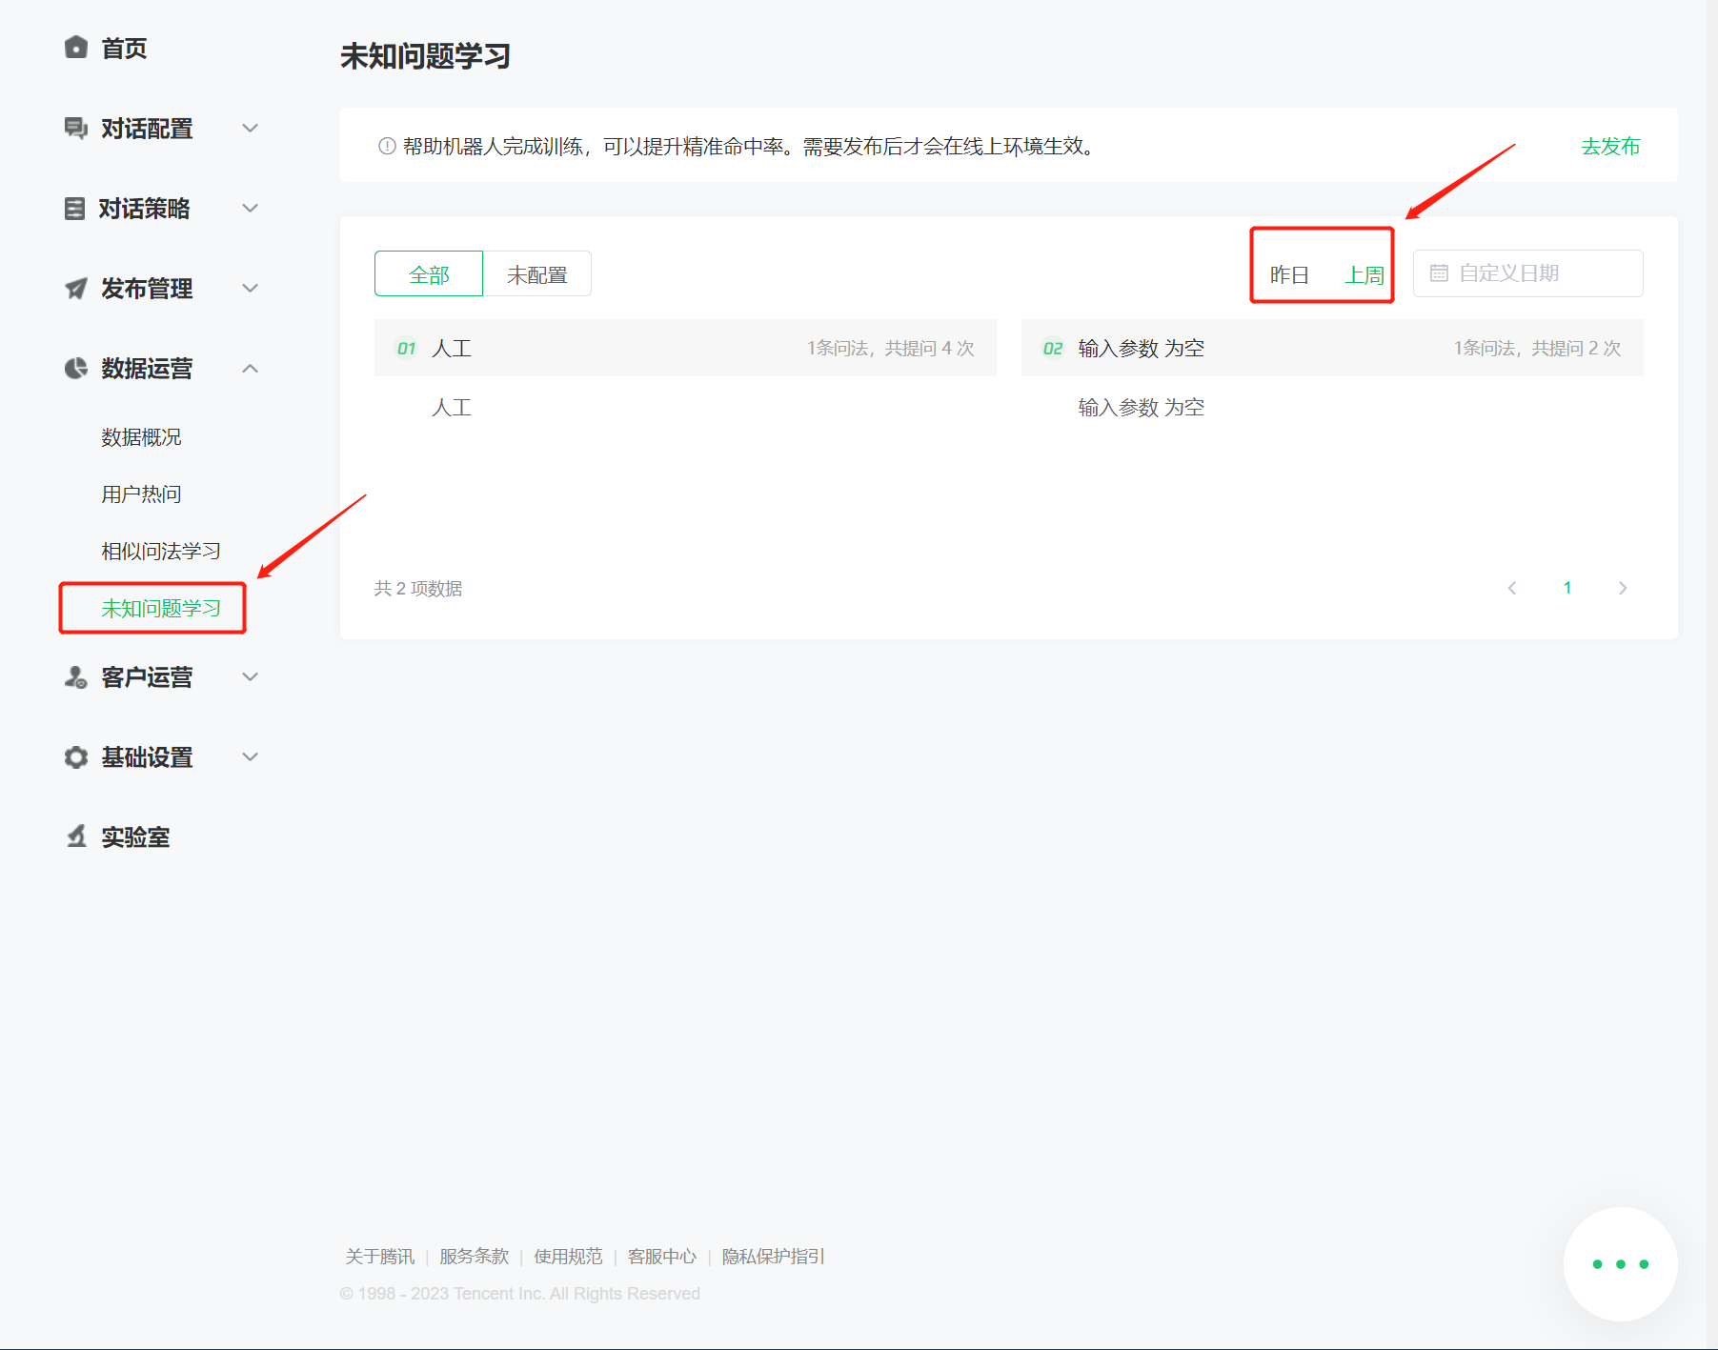Expand the 发布管理 chevron
This screenshot has width=1718, height=1350.
coord(251,288)
